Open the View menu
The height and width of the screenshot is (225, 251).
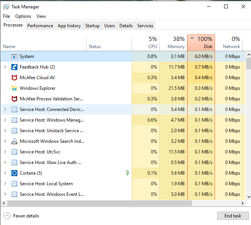point(41,16)
